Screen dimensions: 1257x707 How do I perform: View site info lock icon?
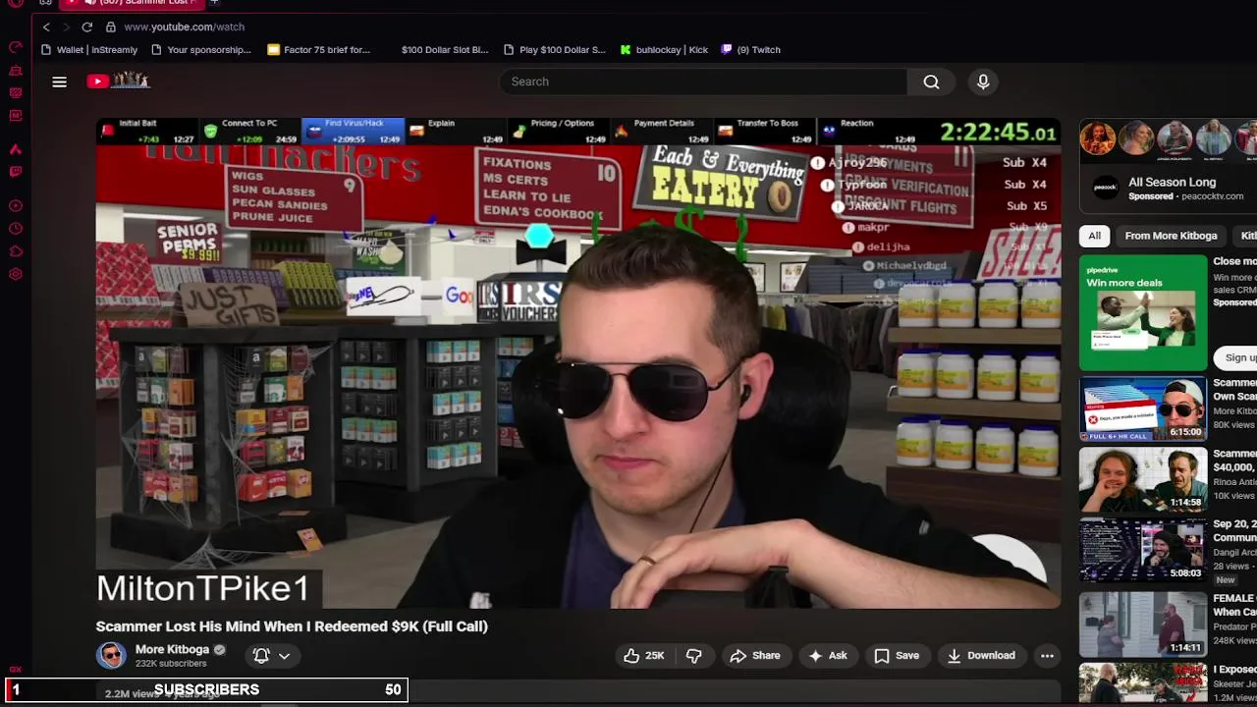pos(110,27)
